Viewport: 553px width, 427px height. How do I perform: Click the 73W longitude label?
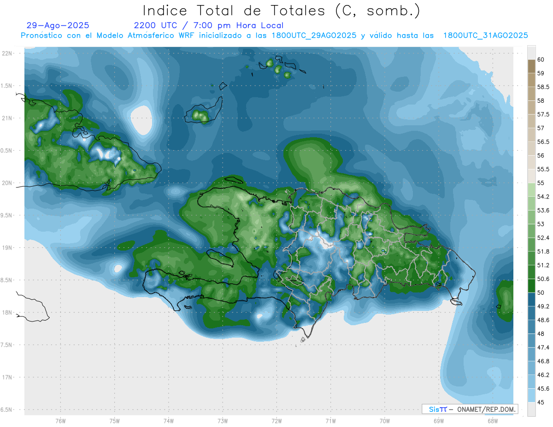point(223,421)
